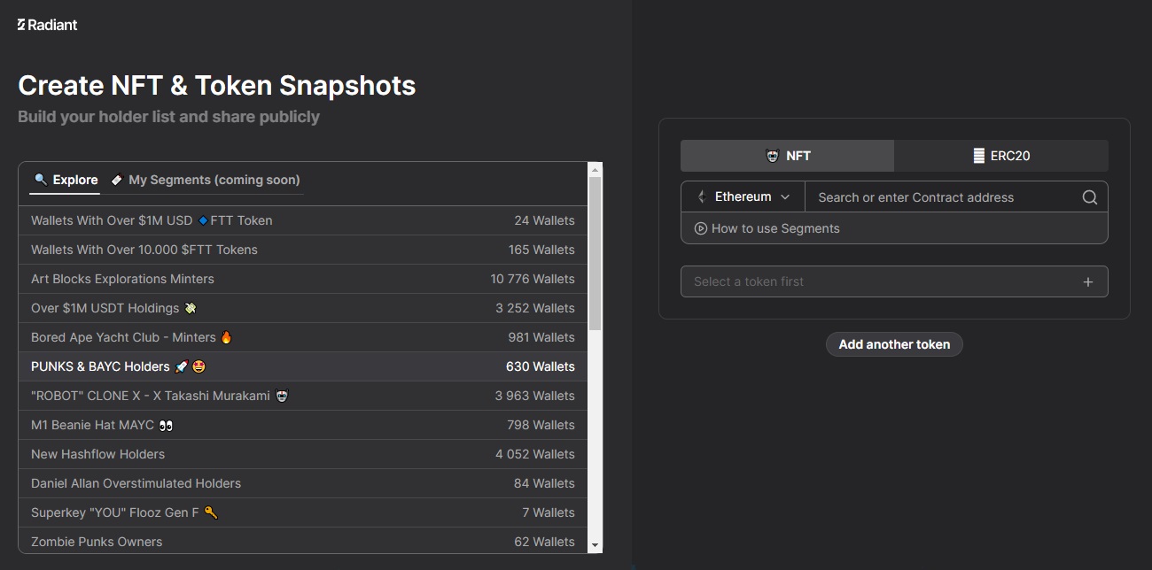
Task: Open Daniel Allan Overstimulated Holders segment
Action: 303,483
